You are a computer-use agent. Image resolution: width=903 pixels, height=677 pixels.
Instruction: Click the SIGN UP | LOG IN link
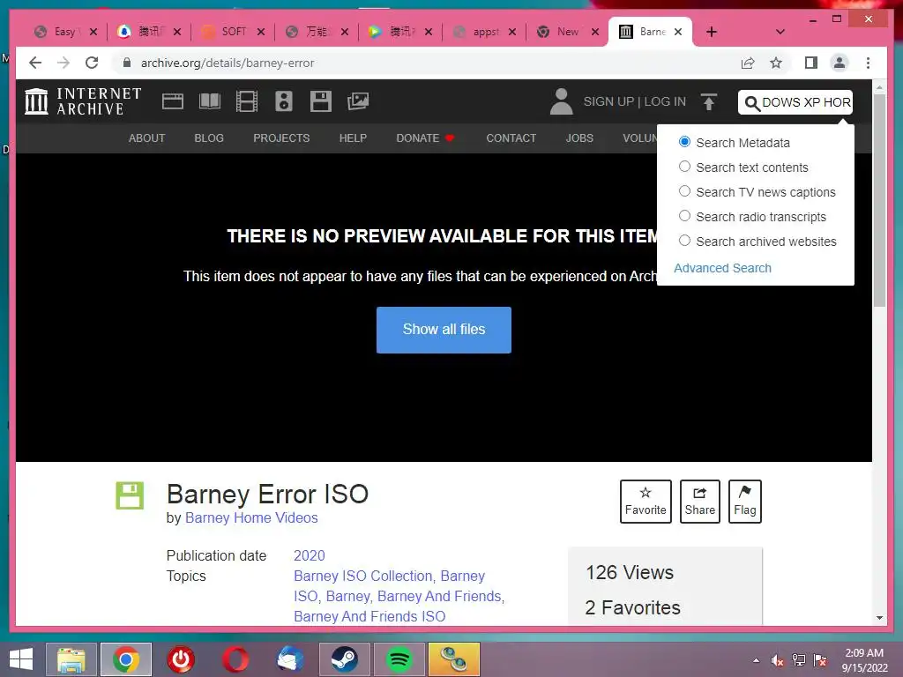[635, 102]
